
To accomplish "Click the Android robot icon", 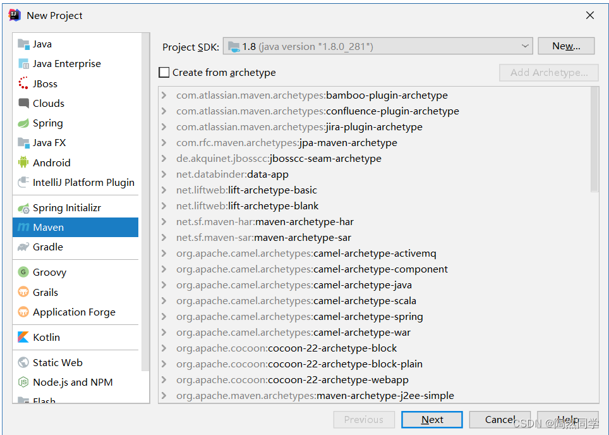I will (23, 162).
